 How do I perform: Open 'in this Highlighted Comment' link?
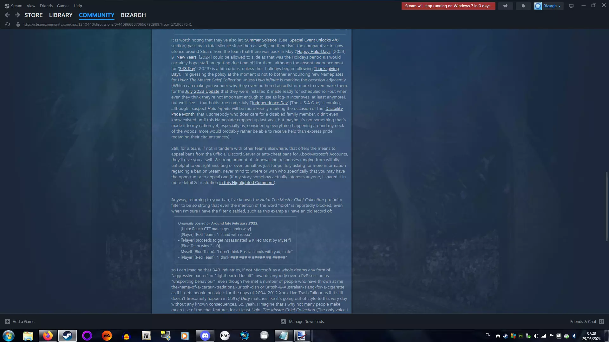(246, 182)
